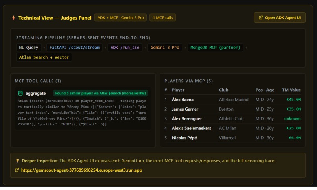Click the Villarreal club cell
This screenshot has height=190, width=317.
(227, 138)
